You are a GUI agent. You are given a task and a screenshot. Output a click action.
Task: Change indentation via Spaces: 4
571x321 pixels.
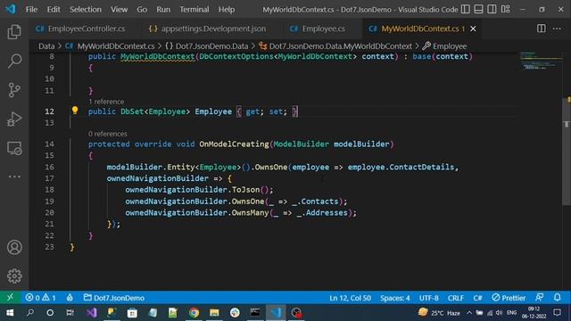tap(394, 298)
